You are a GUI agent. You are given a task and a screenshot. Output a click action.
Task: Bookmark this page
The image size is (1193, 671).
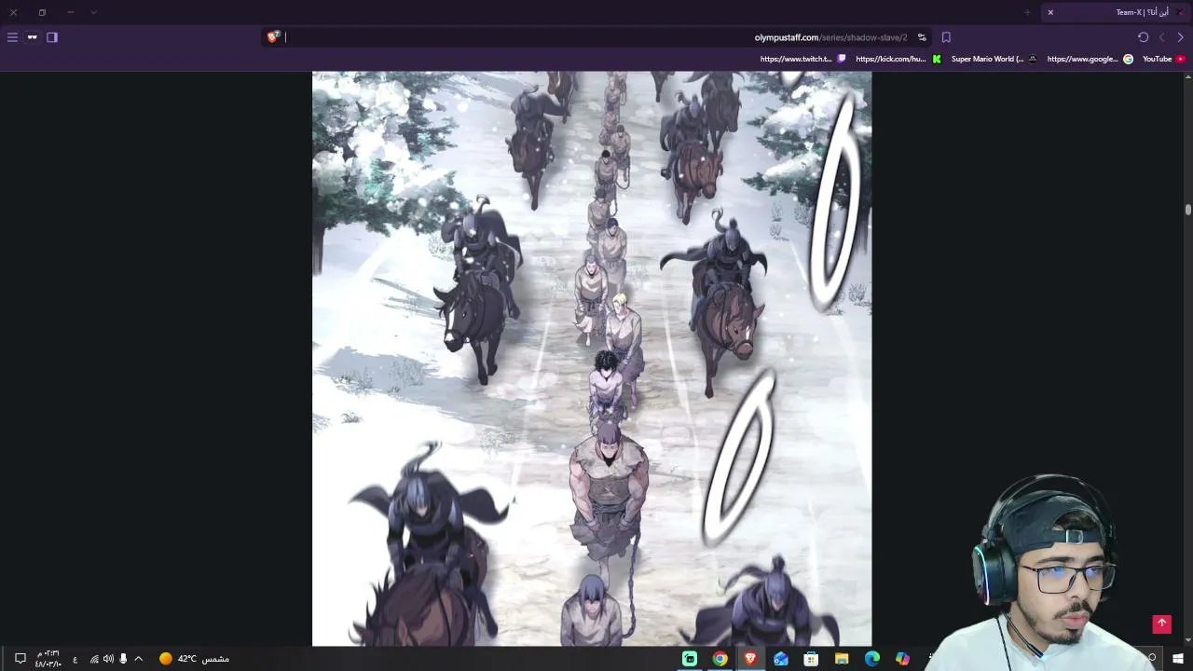[946, 37]
